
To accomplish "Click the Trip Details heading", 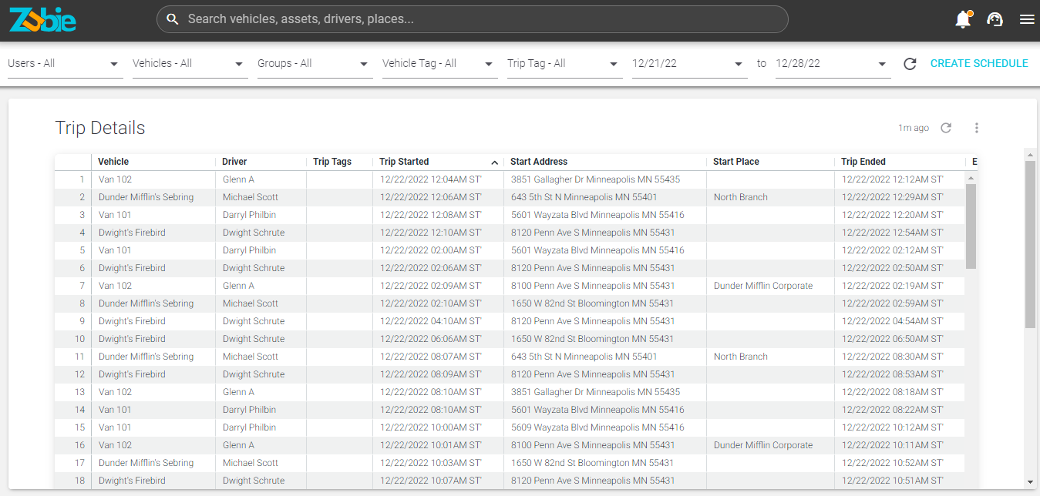I will coord(100,128).
